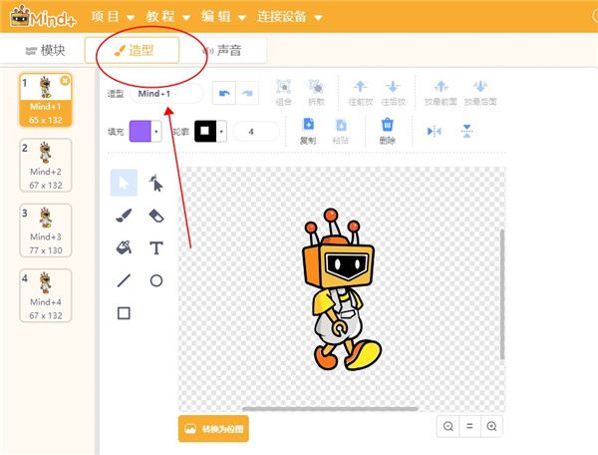598x455 pixels.
Task: Click the Delete trash icon
Action: [x=387, y=130]
